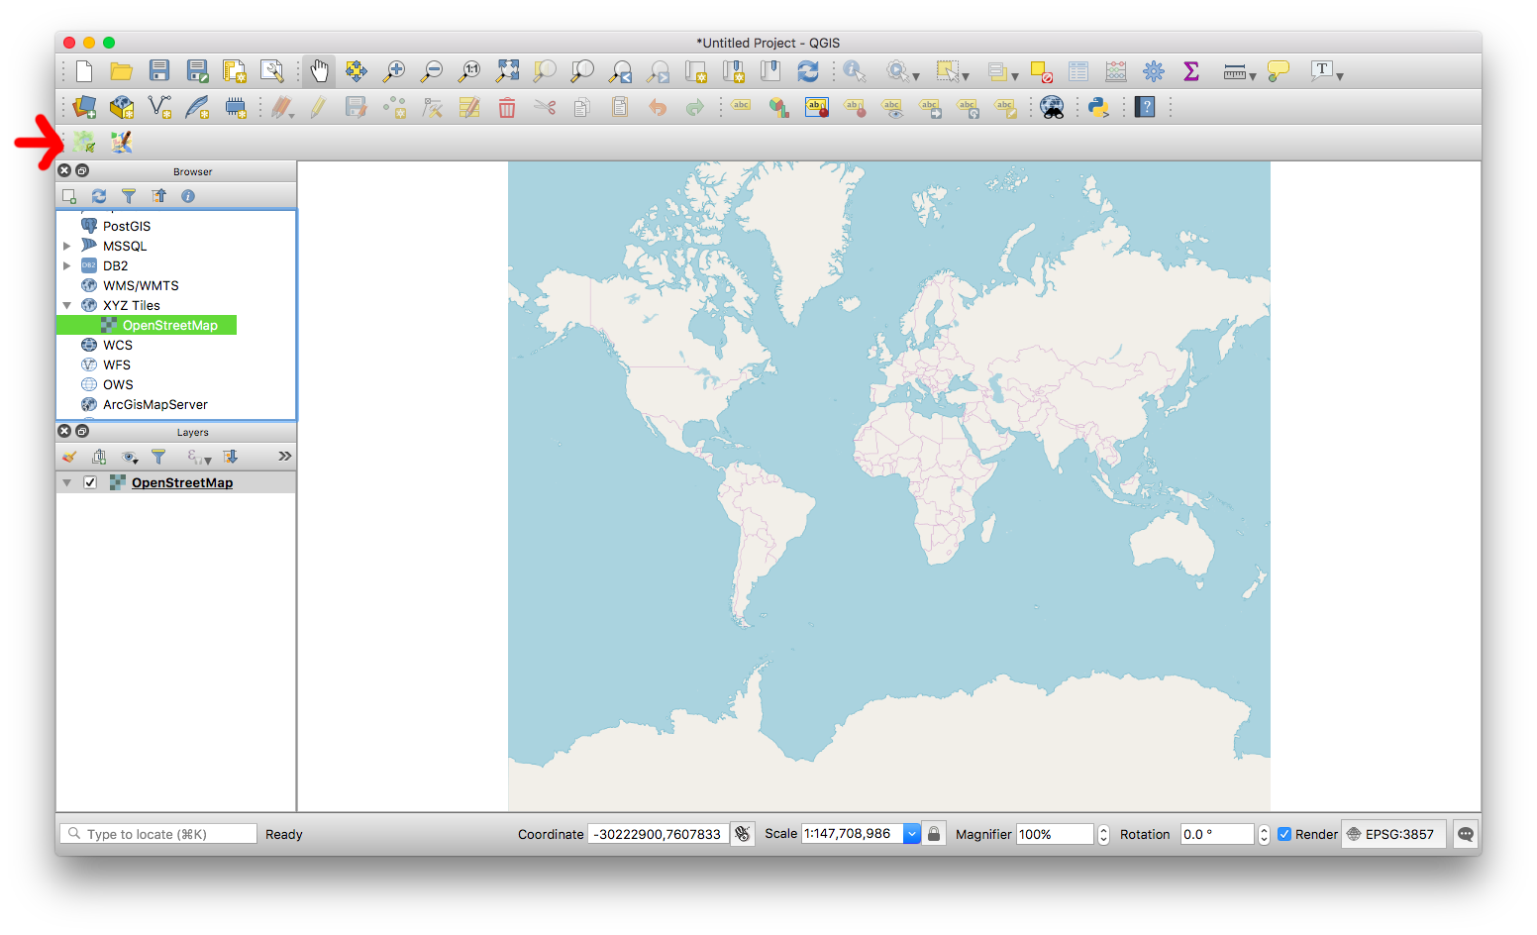The image size is (1537, 935).
Task: Collapse the XYZ Tiles tree branch
Action: click(67, 305)
